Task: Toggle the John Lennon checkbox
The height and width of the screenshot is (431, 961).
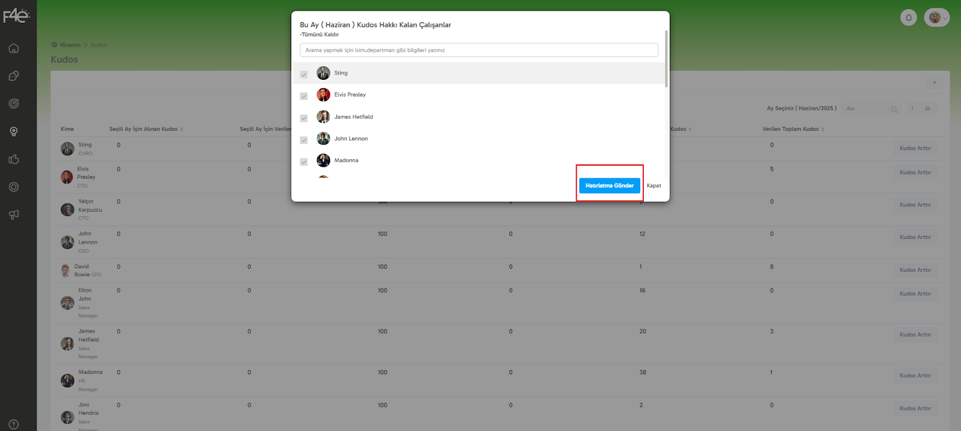Action: coord(304,140)
